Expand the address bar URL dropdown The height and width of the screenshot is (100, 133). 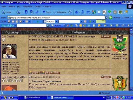(106, 18)
